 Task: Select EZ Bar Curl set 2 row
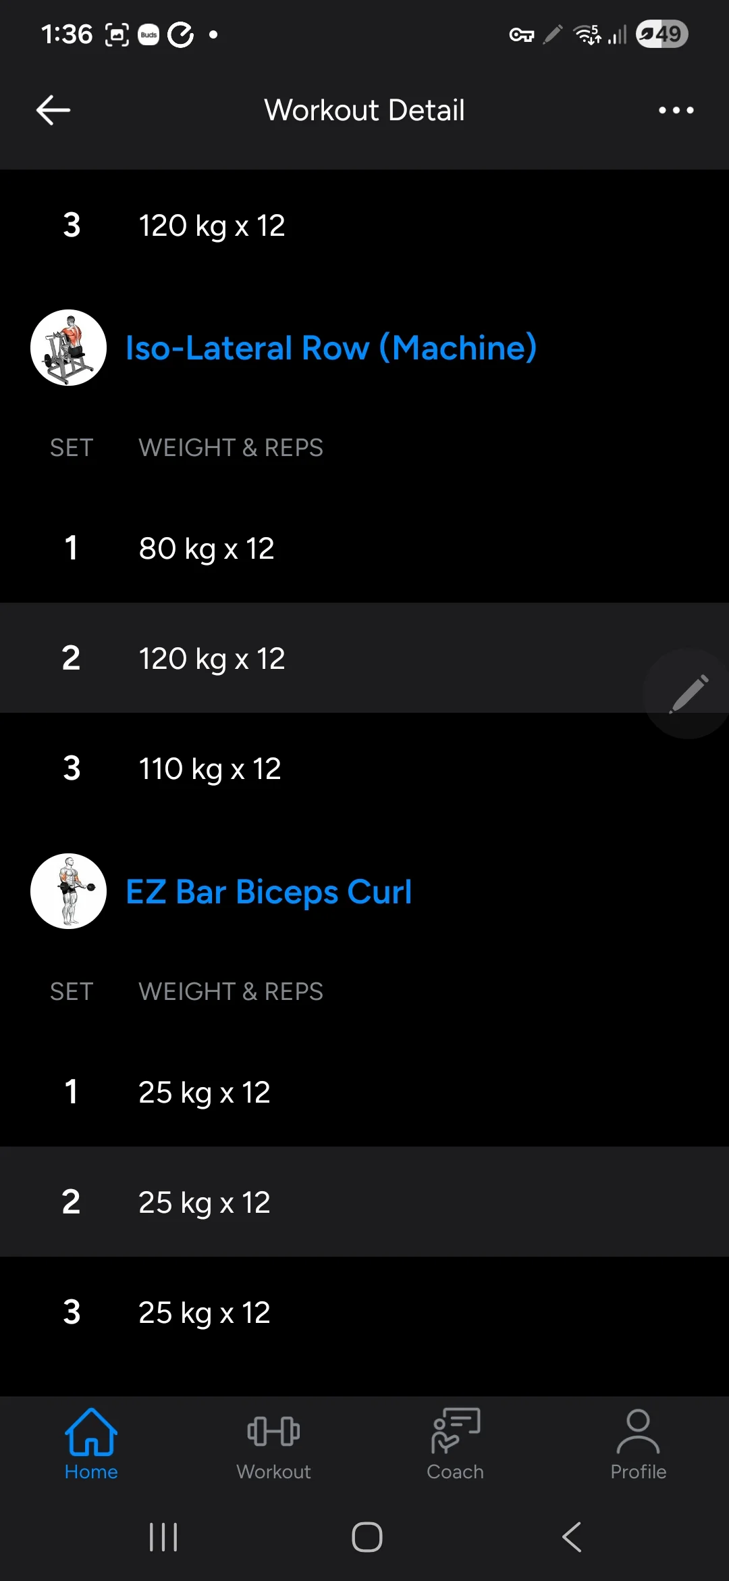point(364,1202)
